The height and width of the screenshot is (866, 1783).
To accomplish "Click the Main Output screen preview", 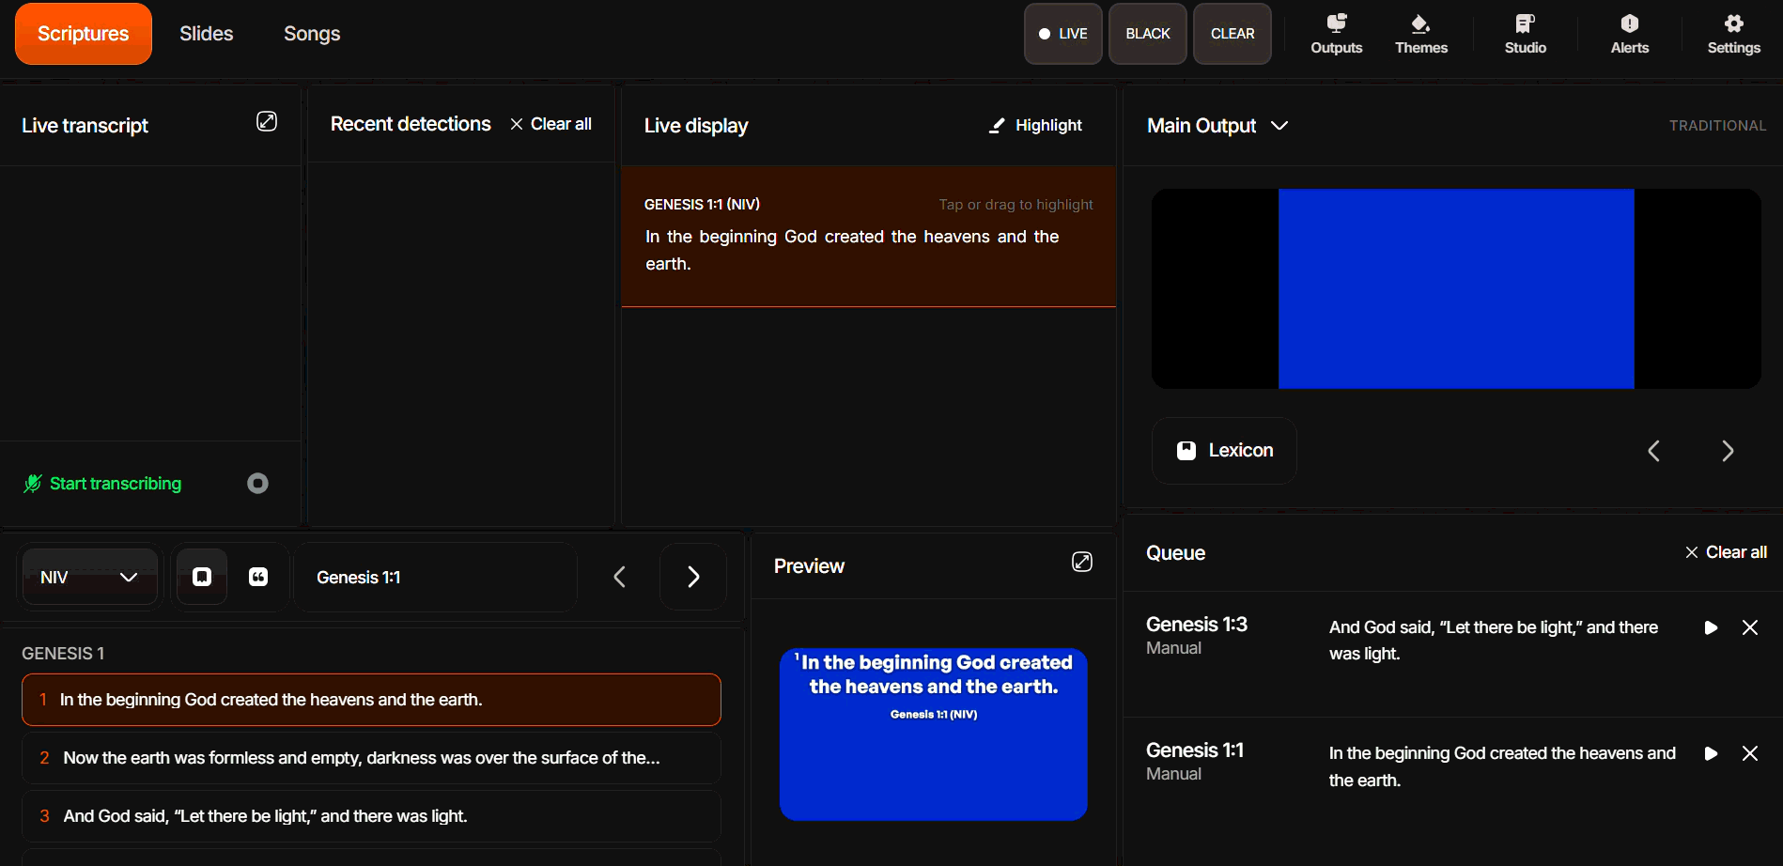I will tap(1456, 289).
